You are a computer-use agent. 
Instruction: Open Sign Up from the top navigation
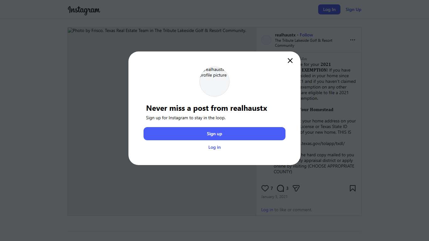353,9
